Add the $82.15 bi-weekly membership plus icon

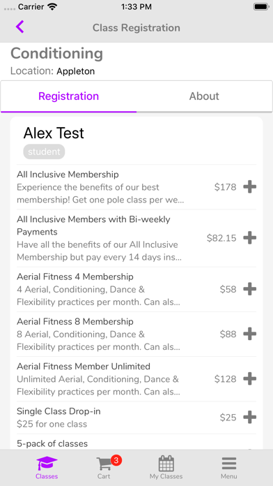point(249,237)
